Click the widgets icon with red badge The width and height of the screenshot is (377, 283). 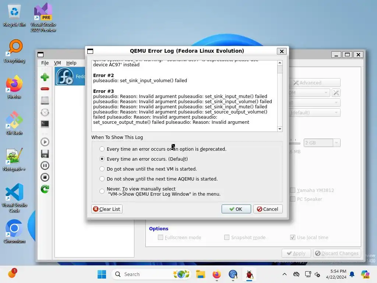(12, 274)
